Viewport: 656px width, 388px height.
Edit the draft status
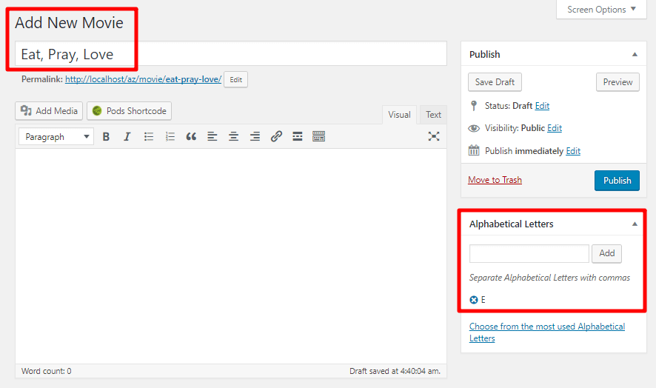[x=542, y=106]
